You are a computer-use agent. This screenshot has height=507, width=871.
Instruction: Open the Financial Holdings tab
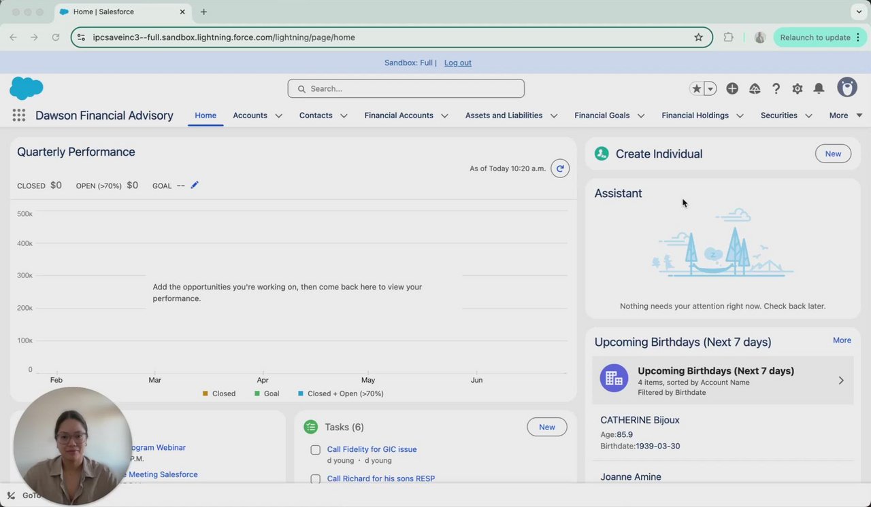pyautogui.click(x=695, y=116)
